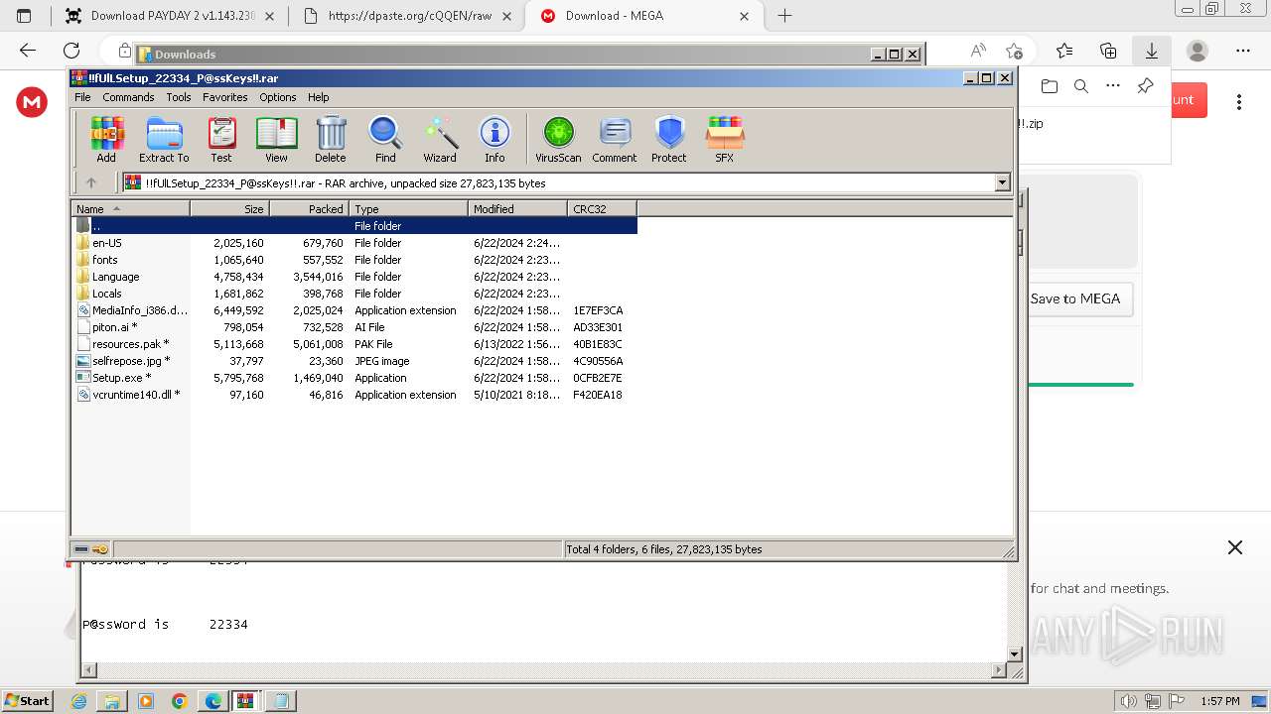Click the Add toolbar icon in WinRAR
This screenshot has width=1271, height=714.
tap(106, 139)
